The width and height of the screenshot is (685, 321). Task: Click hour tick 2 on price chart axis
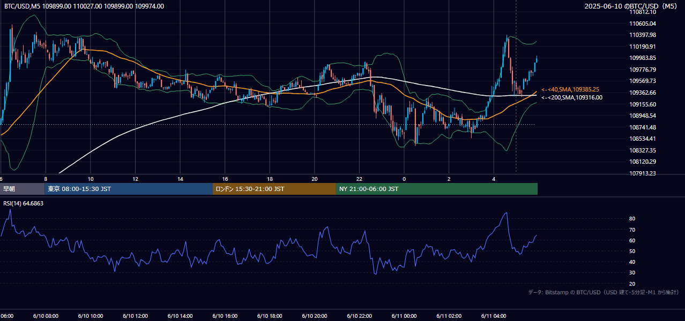pos(449,179)
